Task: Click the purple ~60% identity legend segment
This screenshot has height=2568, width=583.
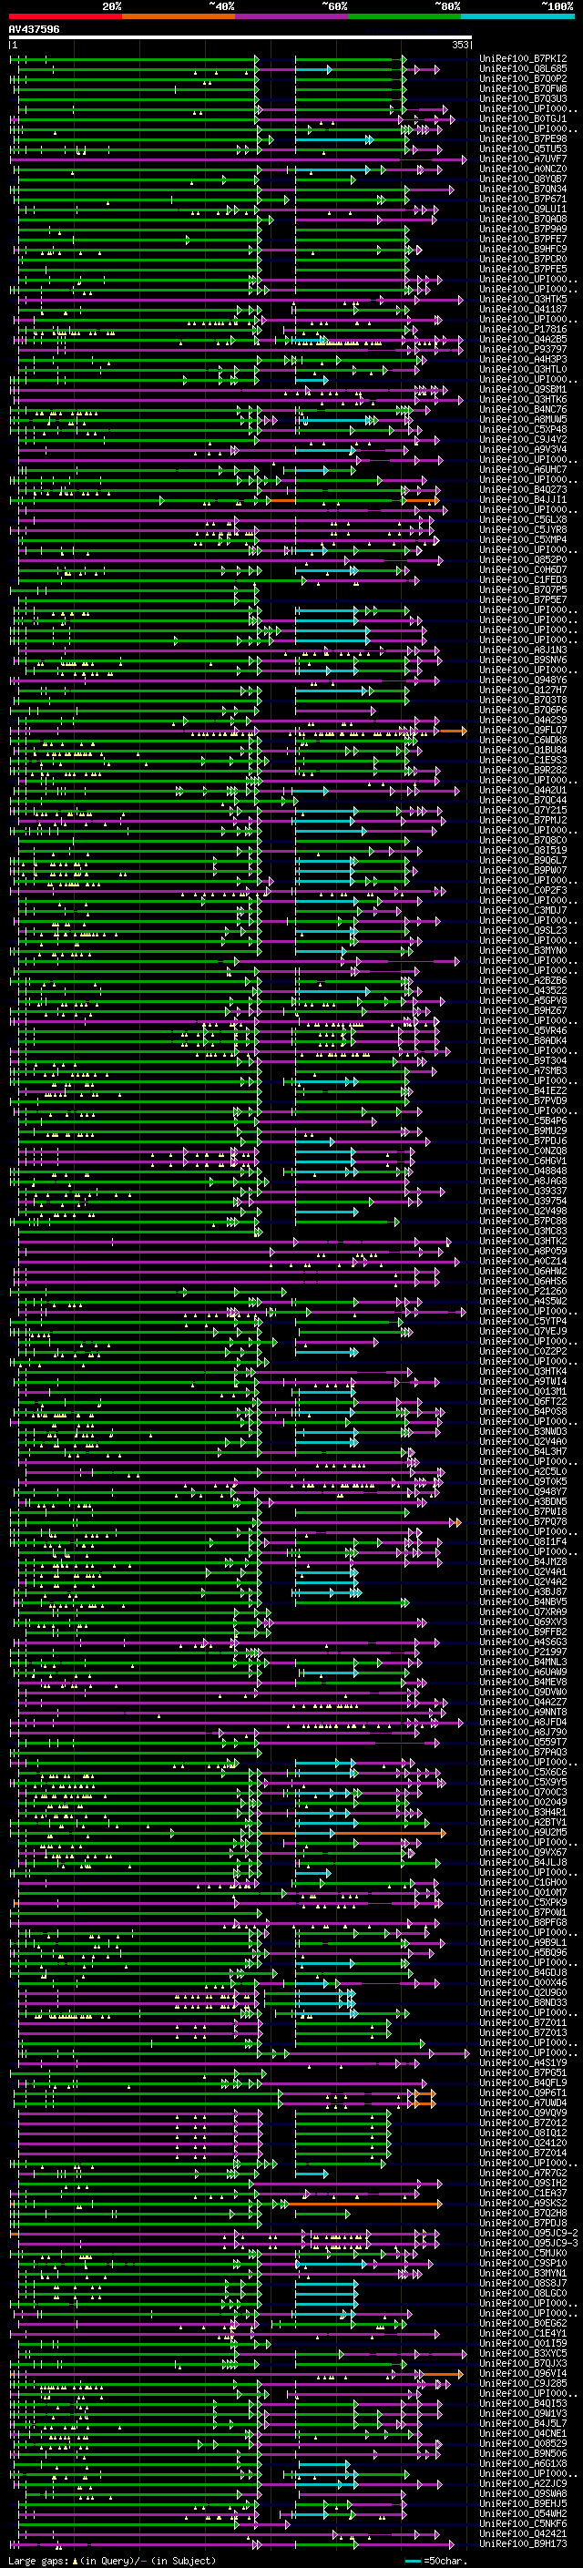Action: [x=292, y=17]
